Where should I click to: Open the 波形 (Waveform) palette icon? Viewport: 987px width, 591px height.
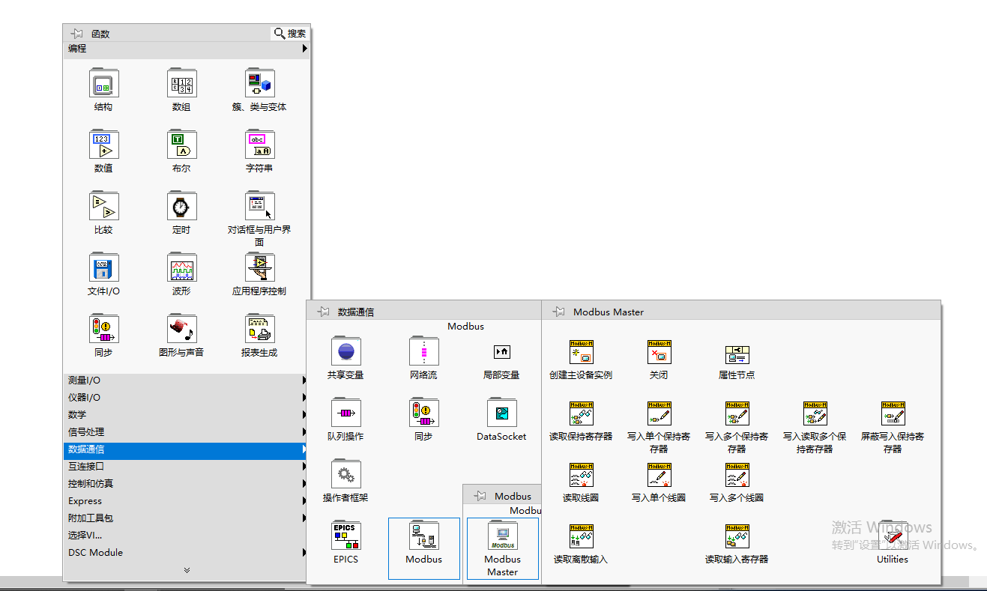pyautogui.click(x=181, y=267)
